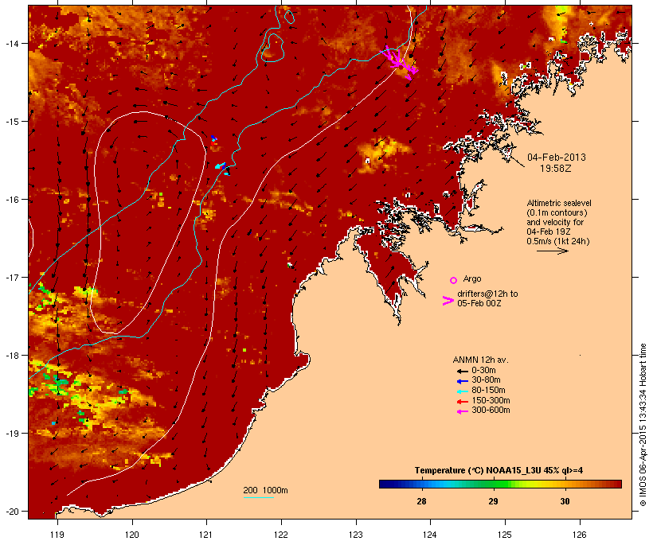Click the 150-300m depth label

click(x=491, y=400)
